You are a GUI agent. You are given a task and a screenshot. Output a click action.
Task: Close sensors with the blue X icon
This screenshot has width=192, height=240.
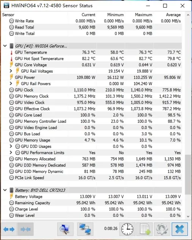click(x=180, y=229)
